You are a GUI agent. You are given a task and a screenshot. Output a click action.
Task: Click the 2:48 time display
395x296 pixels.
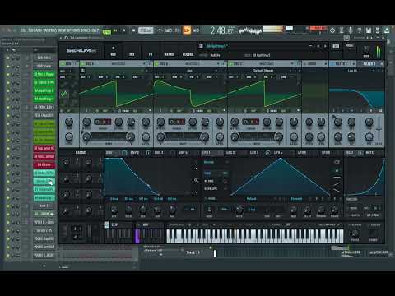click(x=222, y=30)
